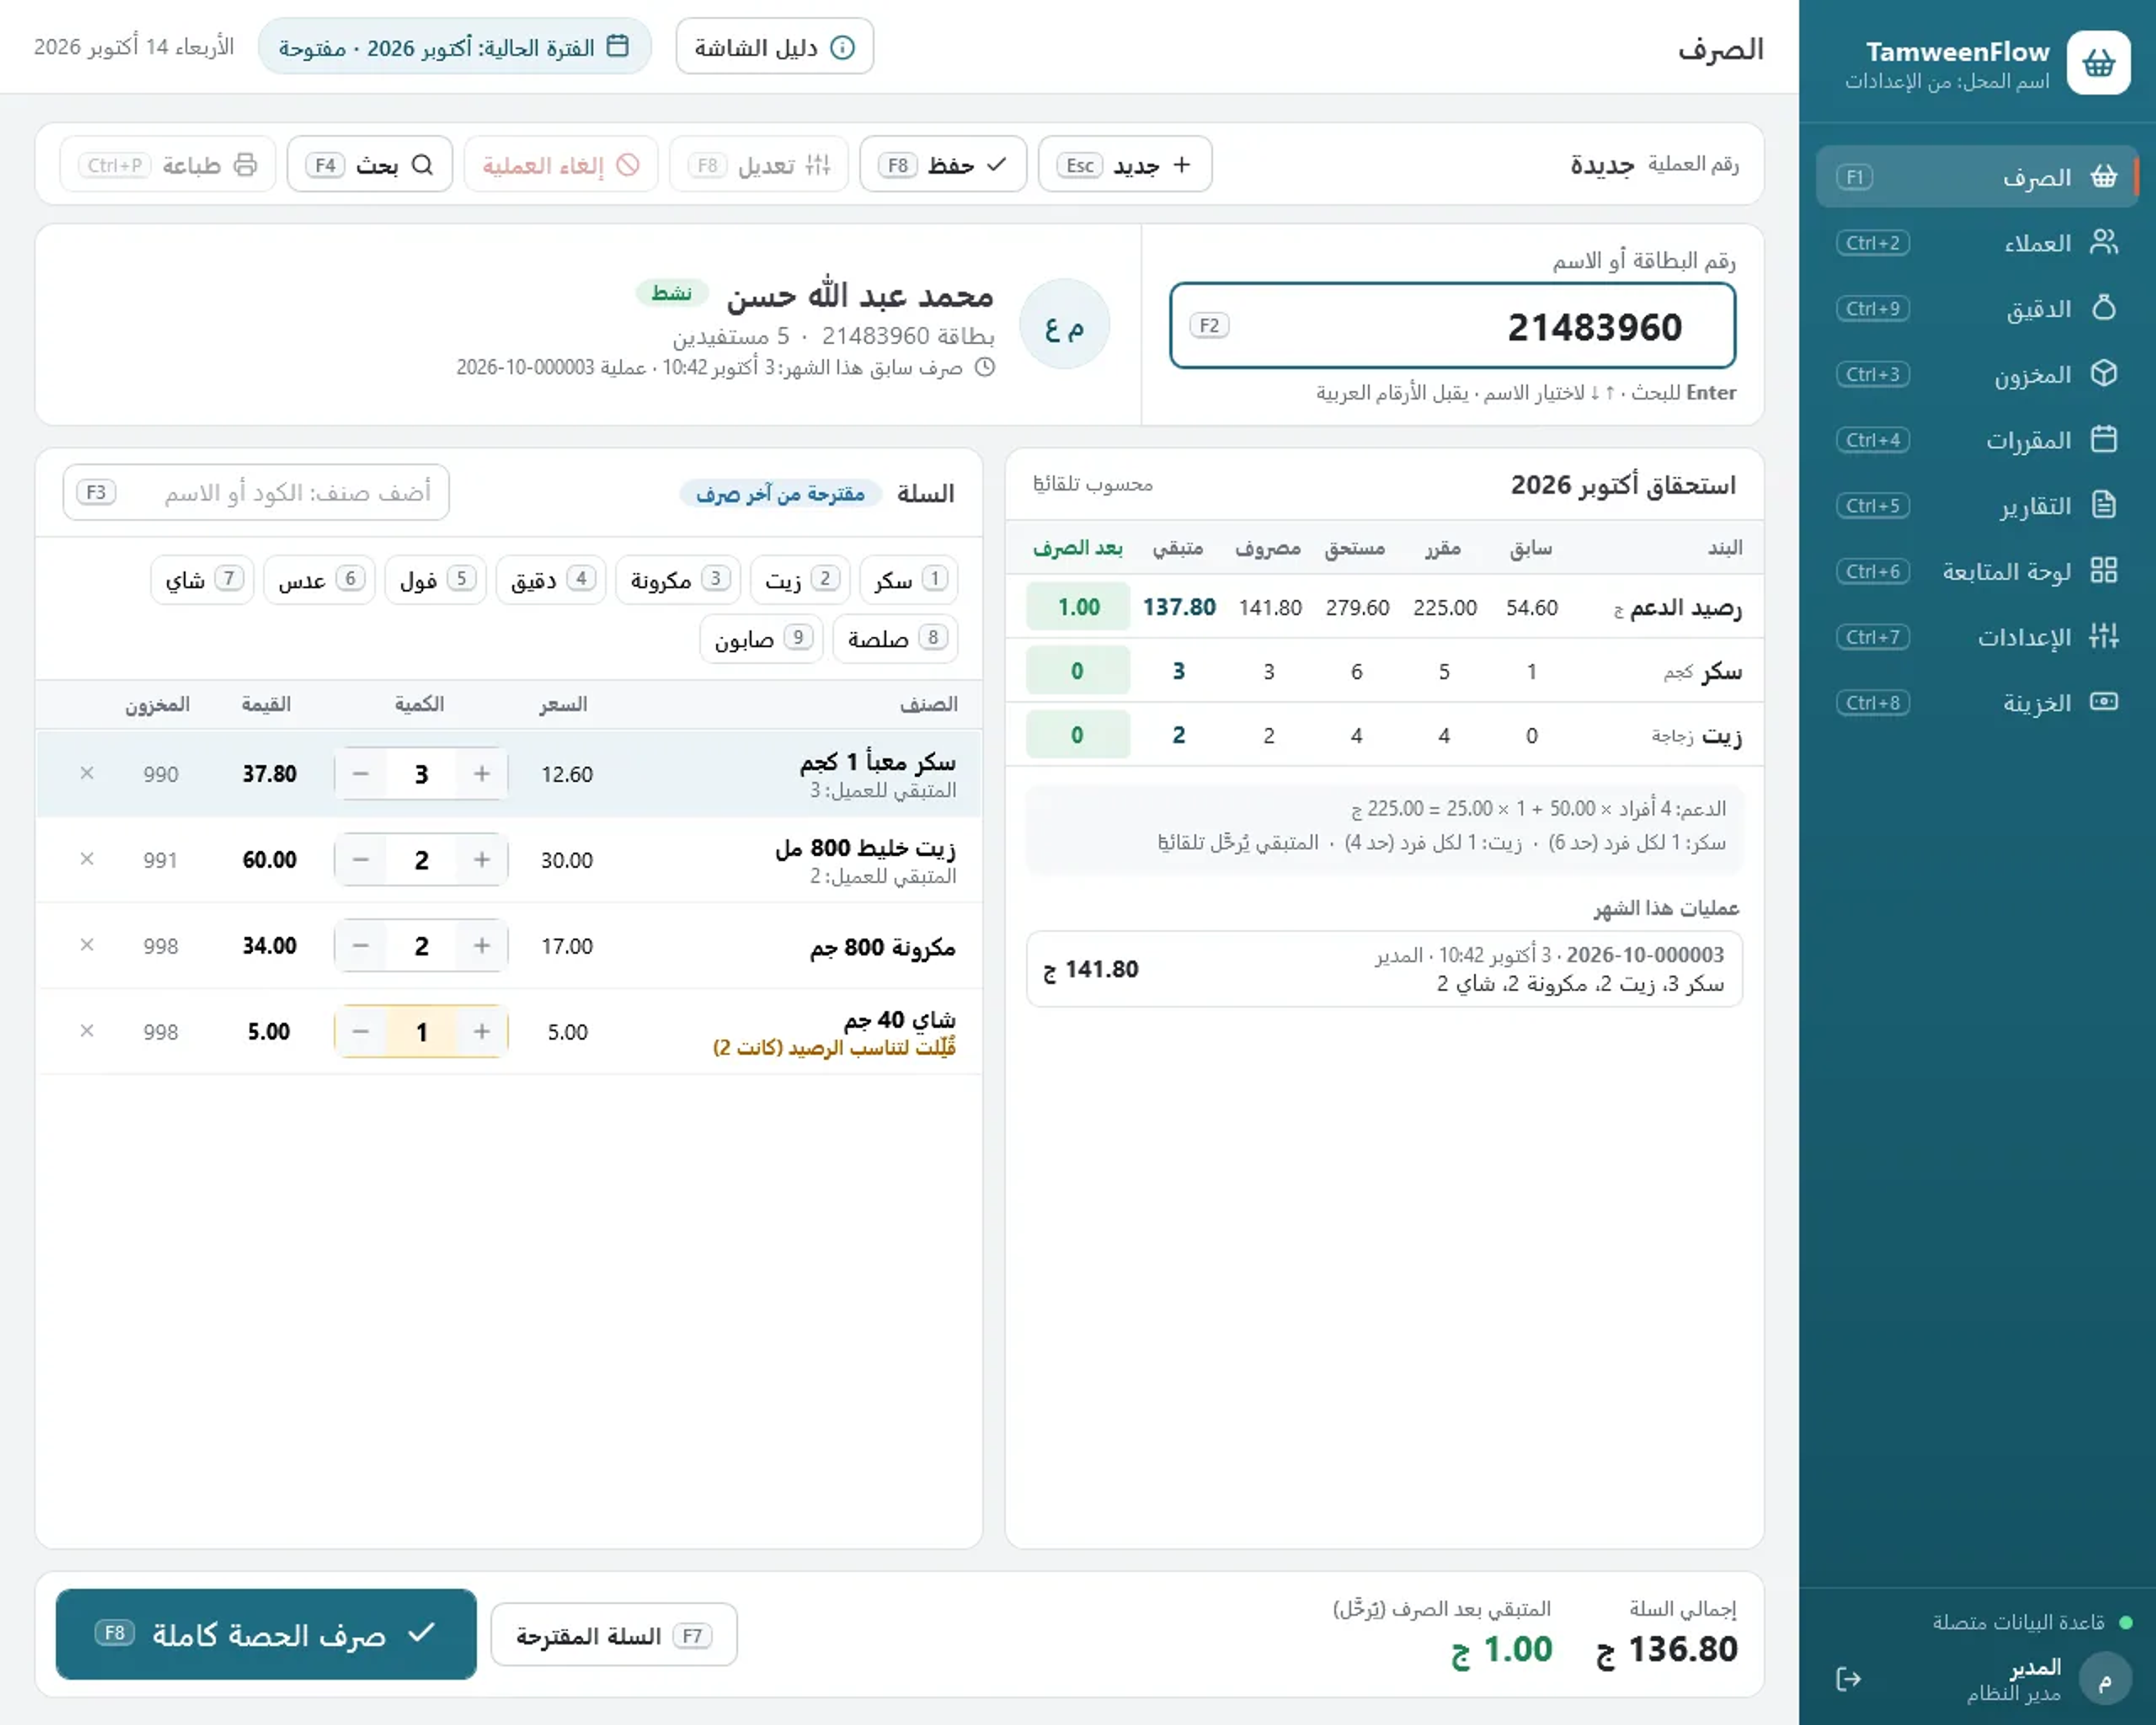Click the TamweenFlow basket logo

(2098, 63)
